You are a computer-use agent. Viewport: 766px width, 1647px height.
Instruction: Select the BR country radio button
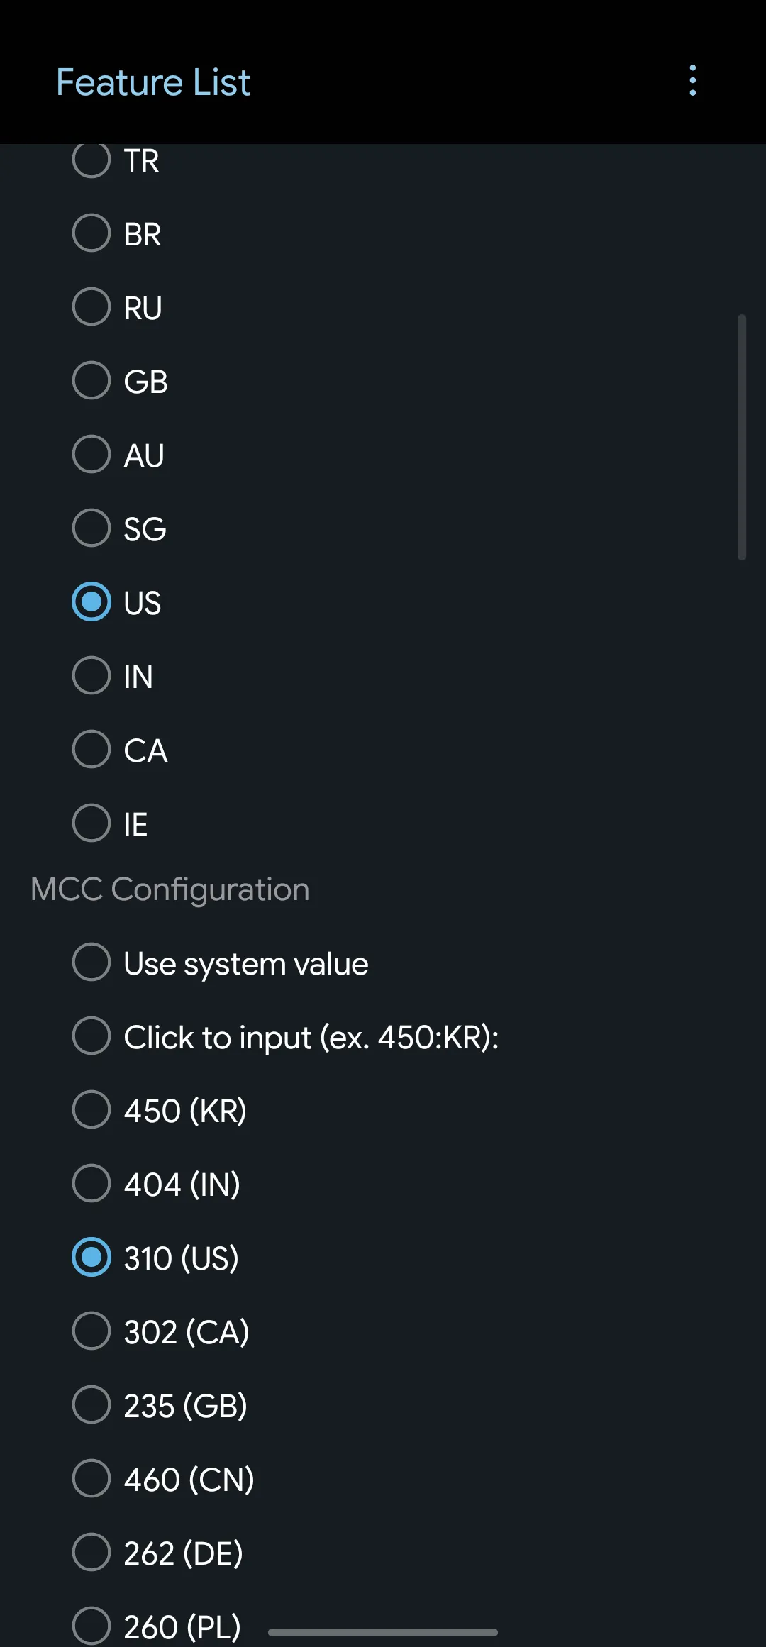coord(91,233)
